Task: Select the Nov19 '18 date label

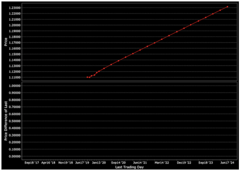Action: (x=65, y=162)
